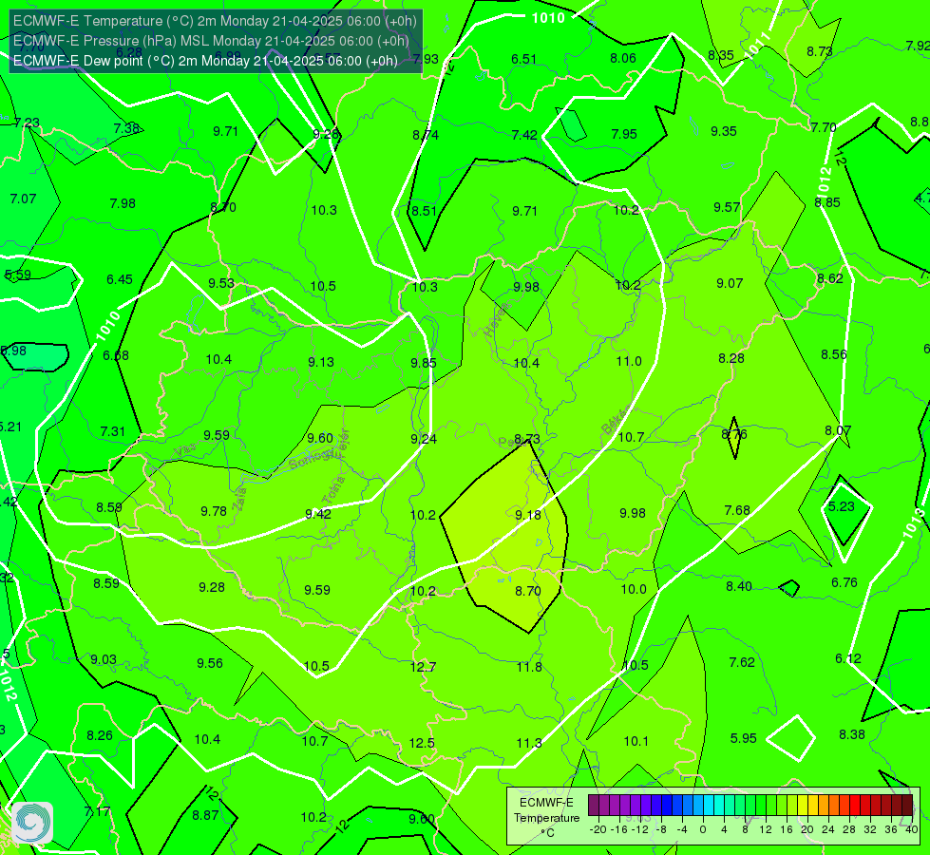Select the ECMWF-E Temperature 2m legend line
Screen dimensions: 930x855
pyautogui.click(x=215, y=21)
